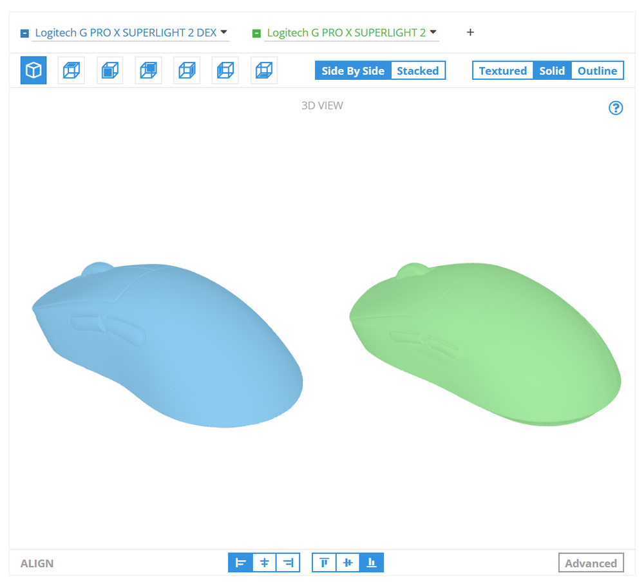Open the green SUPERLIGHT 2 mouse dropdown
Screen dimensions: 644x582
point(433,32)
